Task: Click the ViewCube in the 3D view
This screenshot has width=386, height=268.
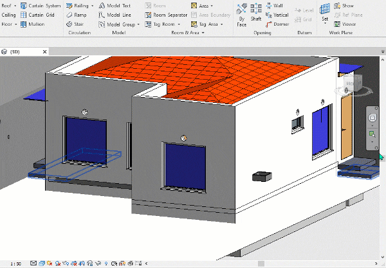Action: coord(353,84)
